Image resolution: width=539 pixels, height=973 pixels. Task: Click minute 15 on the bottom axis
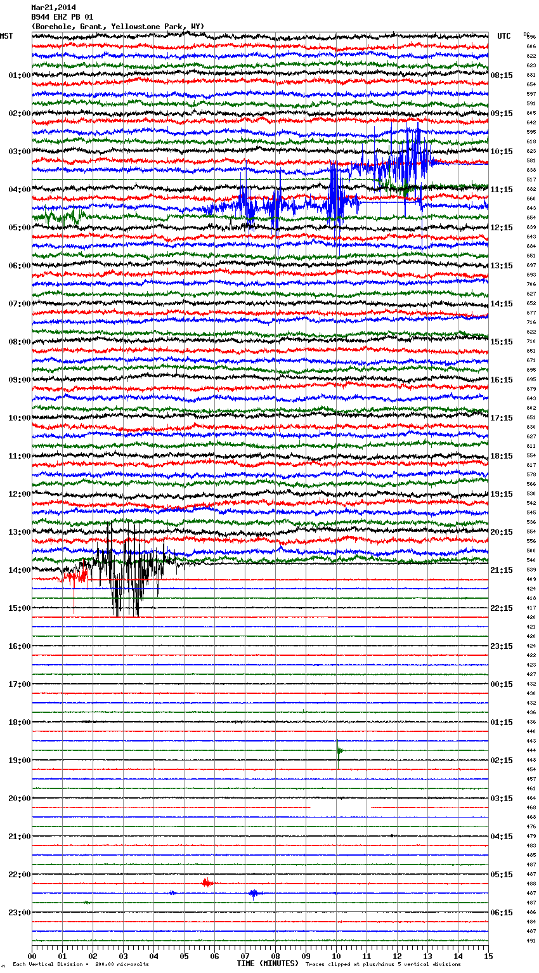[x=488, y=956]
